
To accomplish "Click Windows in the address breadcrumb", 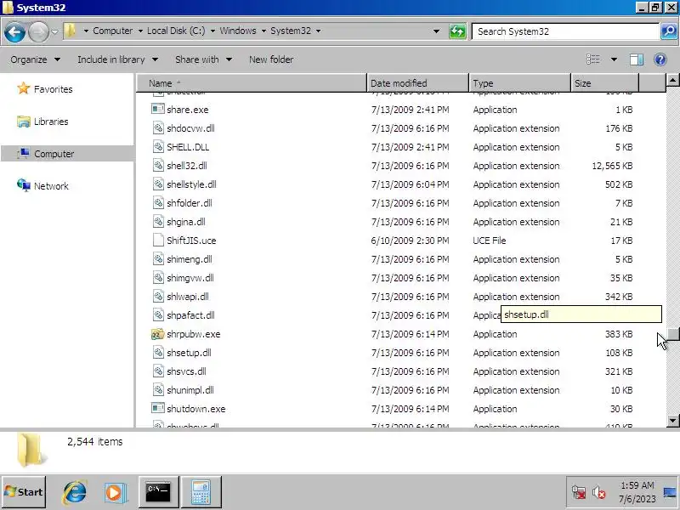I will (x=238, y=31).
